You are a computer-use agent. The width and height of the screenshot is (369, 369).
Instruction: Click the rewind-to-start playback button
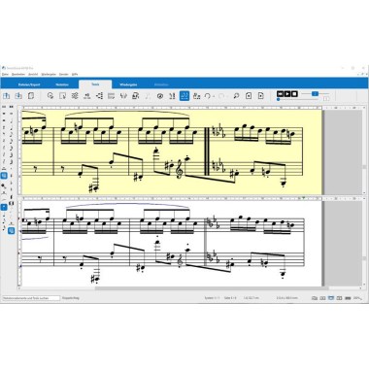[x=281, y=94]
